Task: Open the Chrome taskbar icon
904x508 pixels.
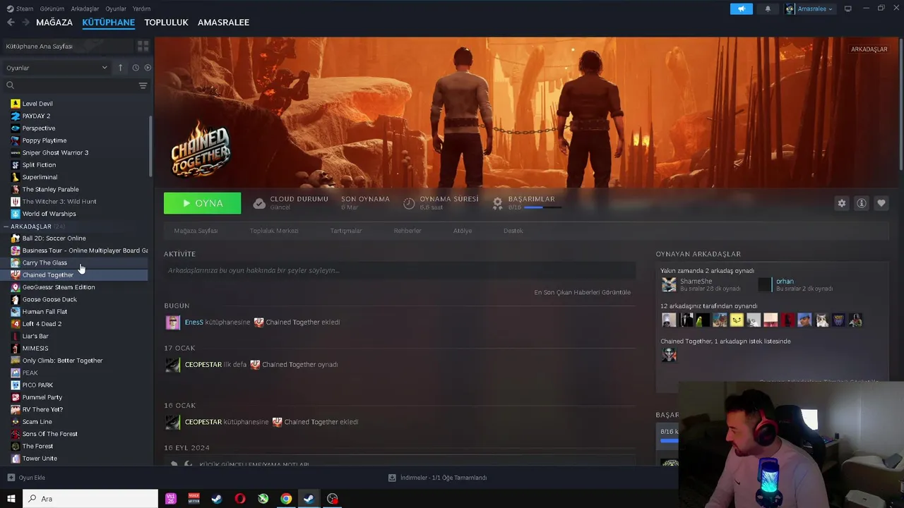Action: coord(286,499)
